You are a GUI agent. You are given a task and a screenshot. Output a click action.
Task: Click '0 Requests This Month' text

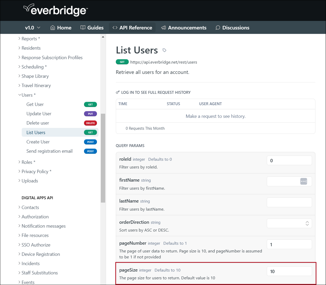(145, 128)
